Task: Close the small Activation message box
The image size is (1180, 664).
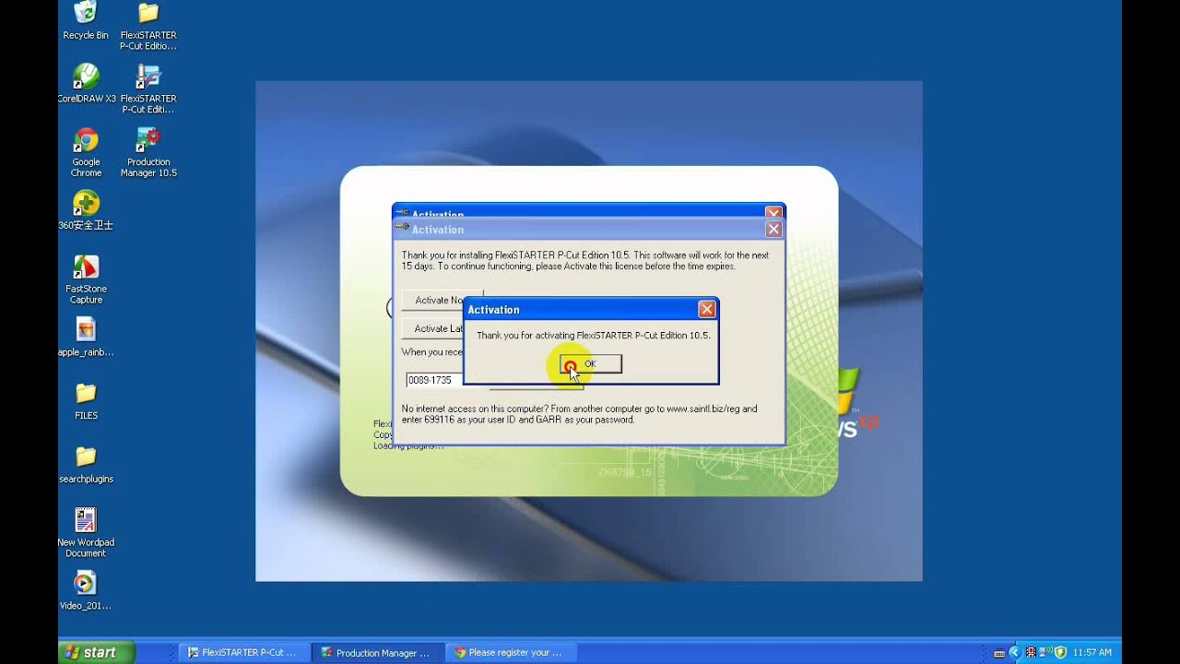Action: (x=706, y=310)
